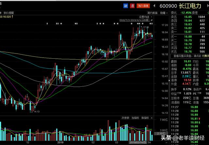Click the 2019/03/14 date marker on timeline
The image size is (209, 145).
pos(138,142)
